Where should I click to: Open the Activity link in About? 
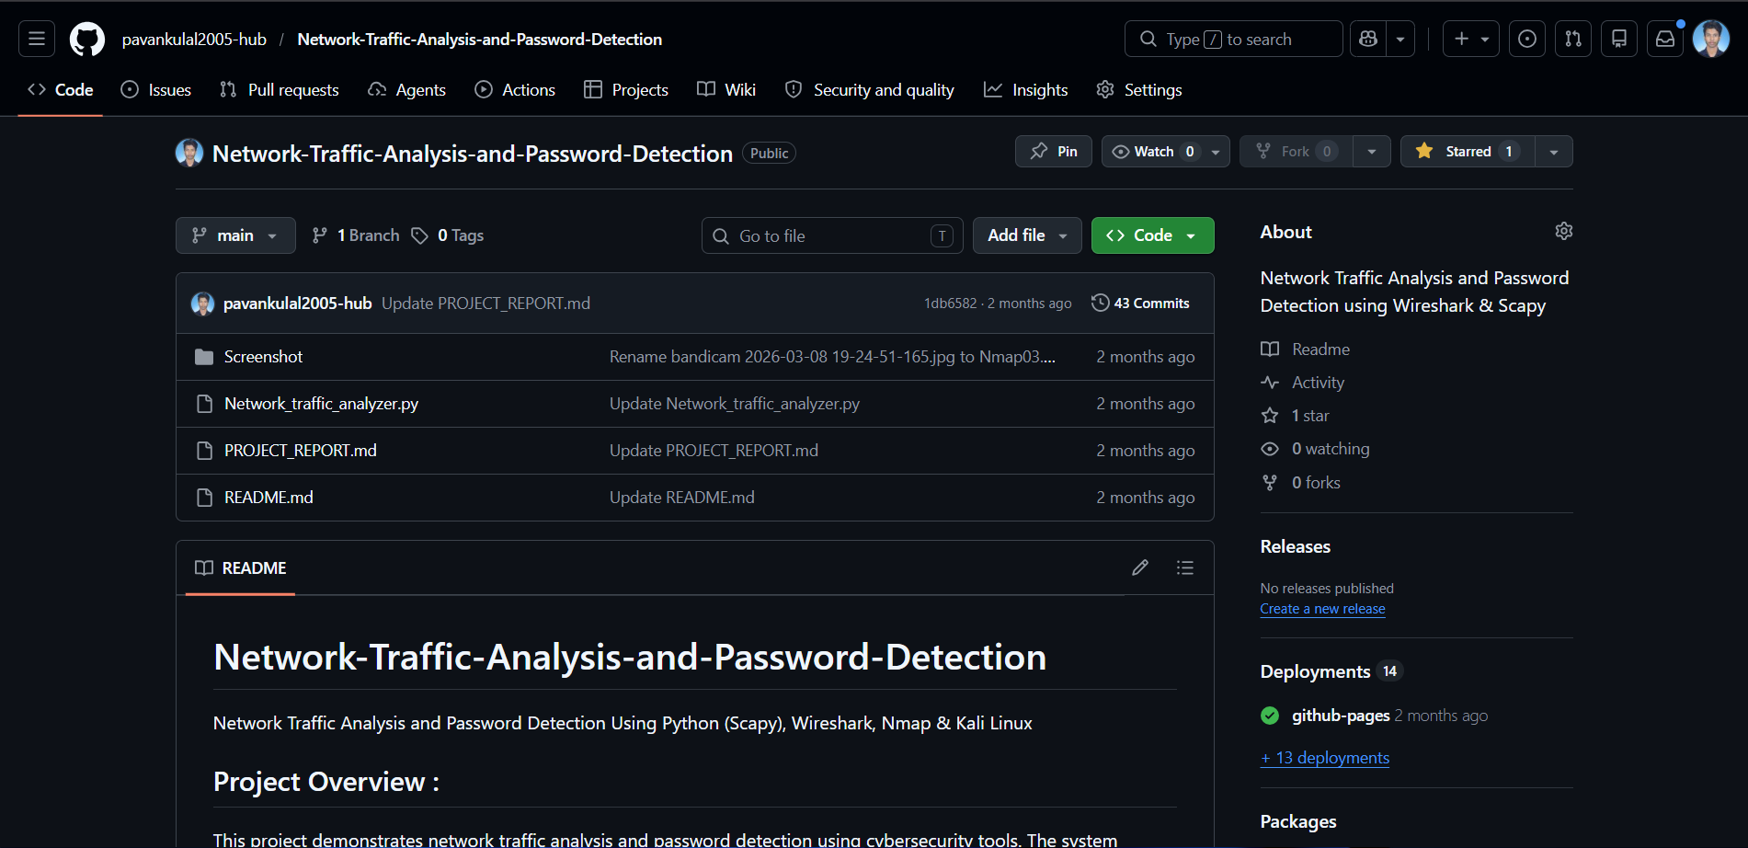1303,383
